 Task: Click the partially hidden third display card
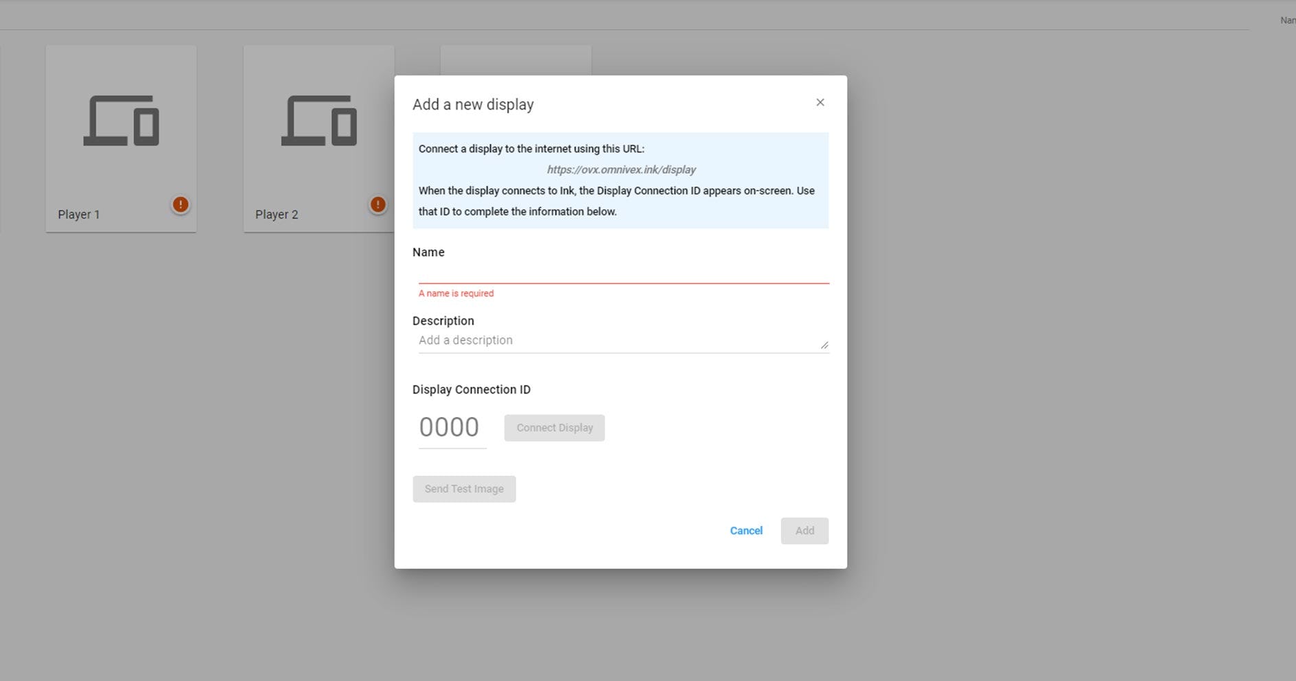516,60
